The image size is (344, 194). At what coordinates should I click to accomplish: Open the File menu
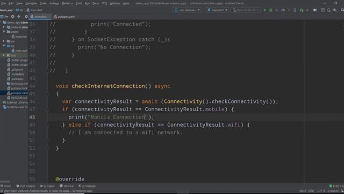[x=4, y=3]
